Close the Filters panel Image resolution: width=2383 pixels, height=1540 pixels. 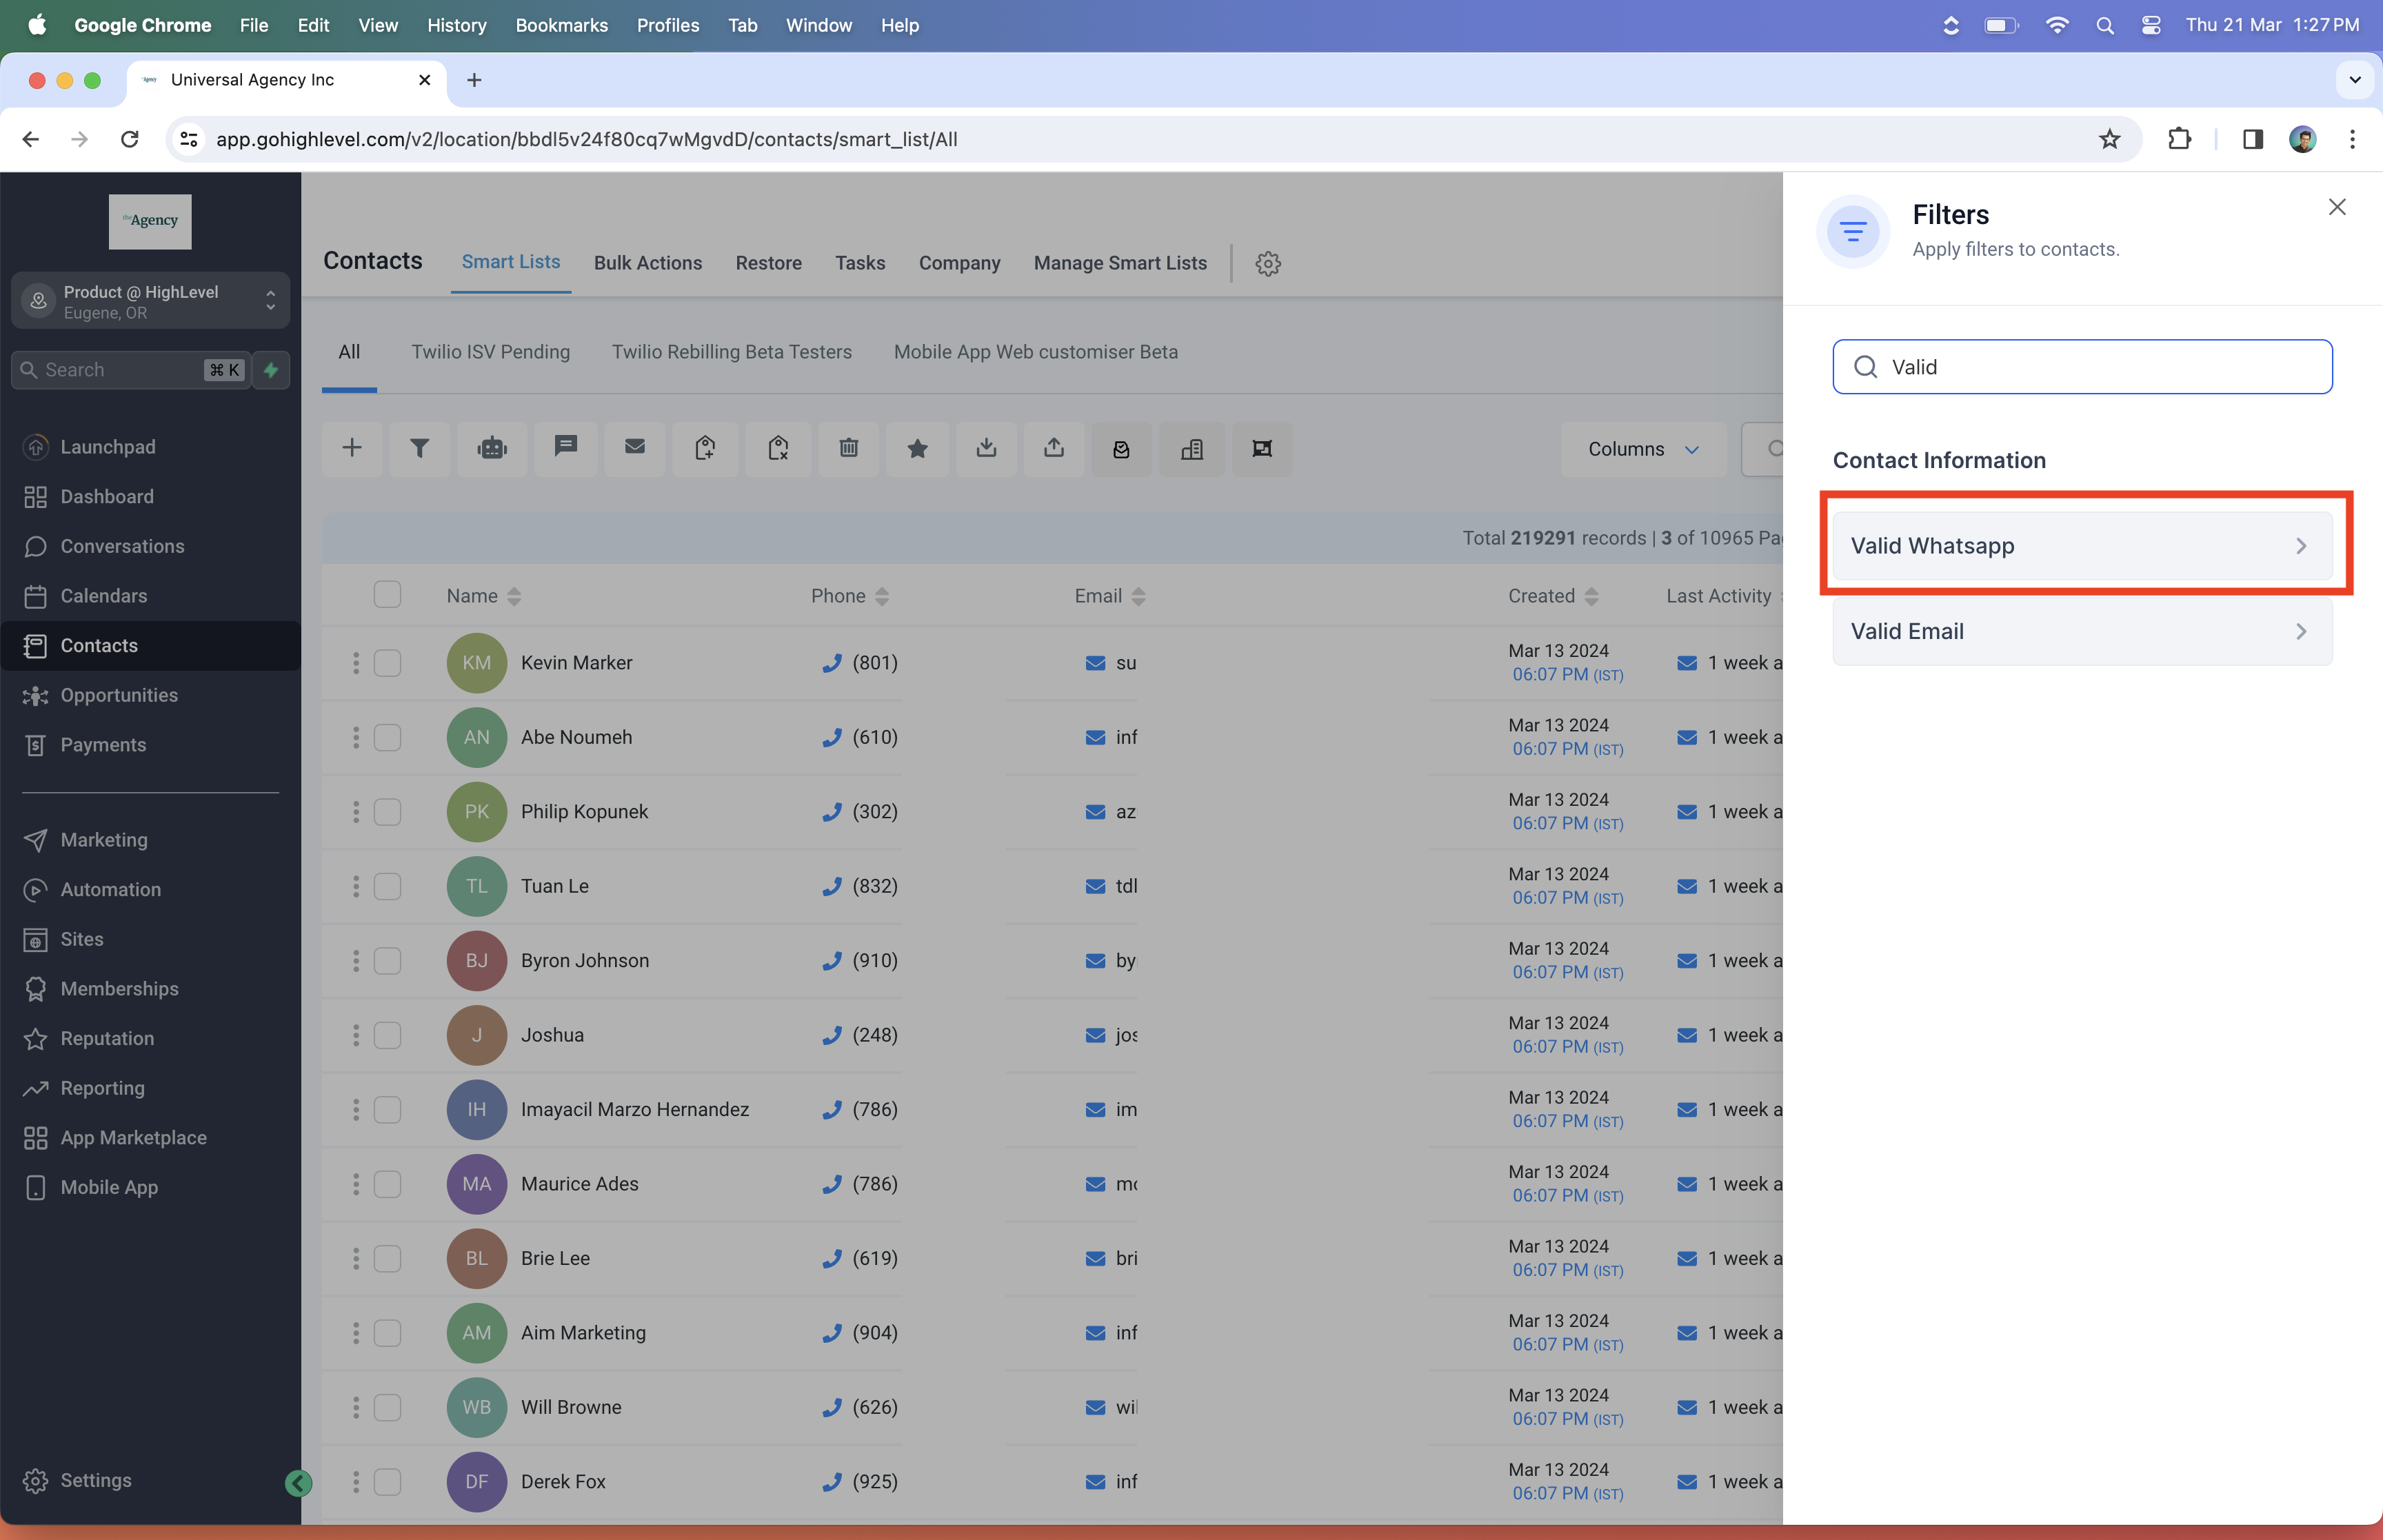tap(2336, 207)
